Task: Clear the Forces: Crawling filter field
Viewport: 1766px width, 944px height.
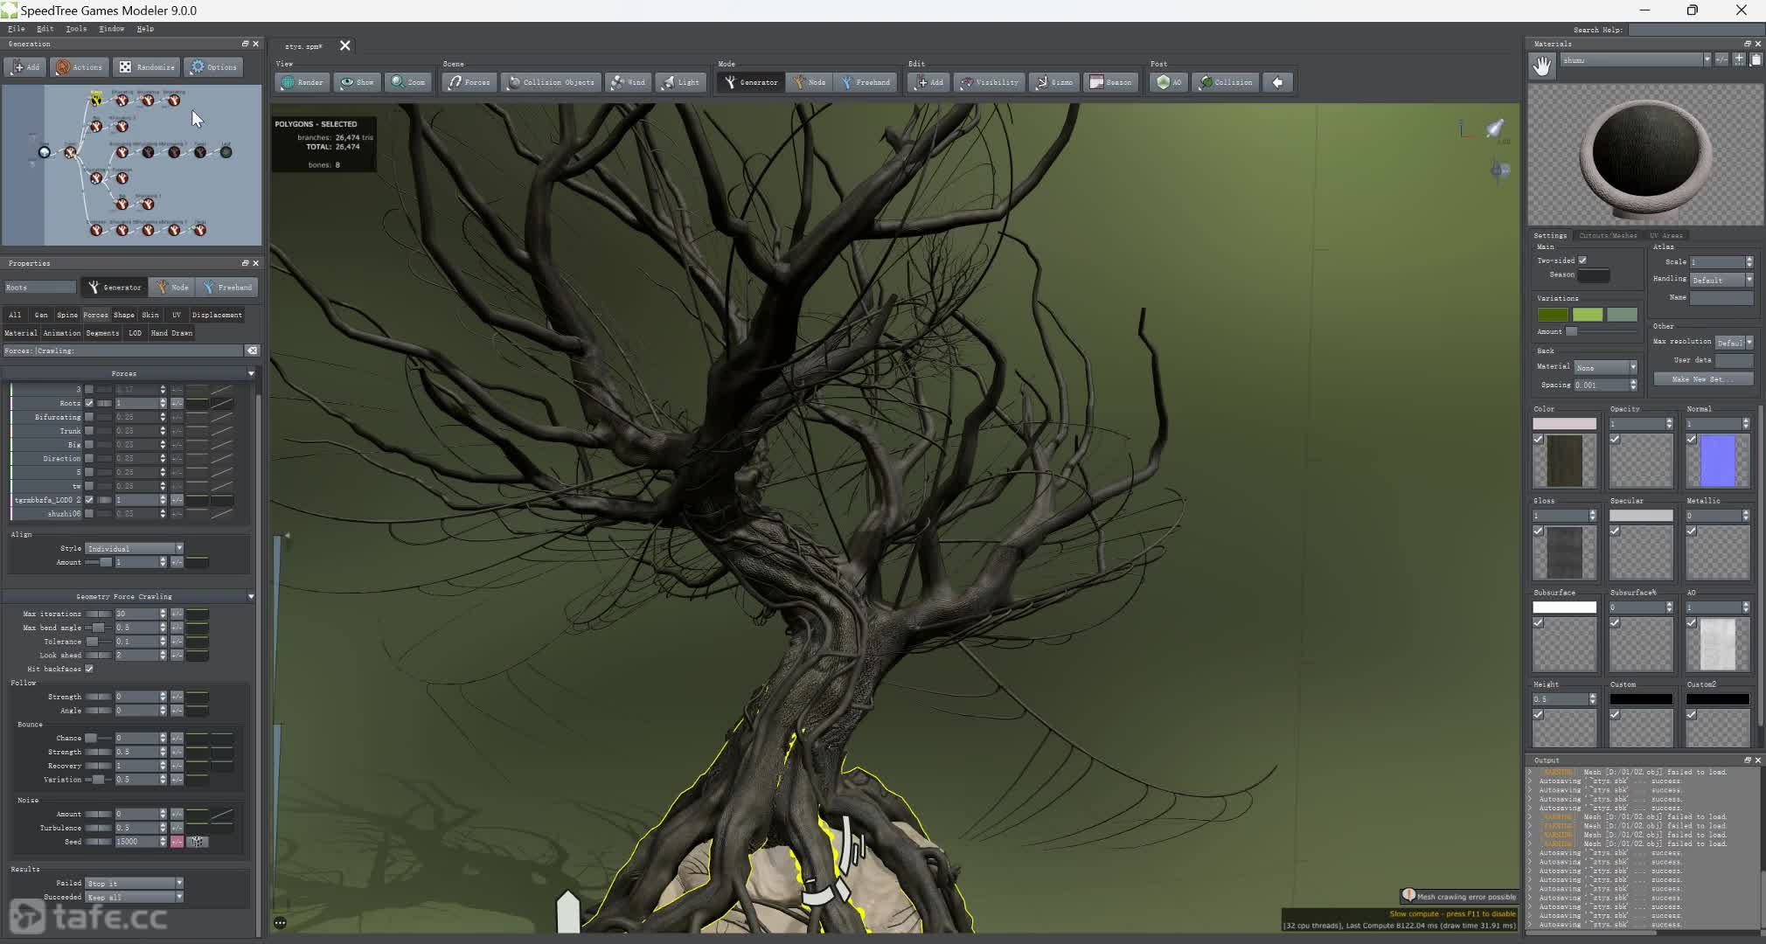Action: click(252, 351)
